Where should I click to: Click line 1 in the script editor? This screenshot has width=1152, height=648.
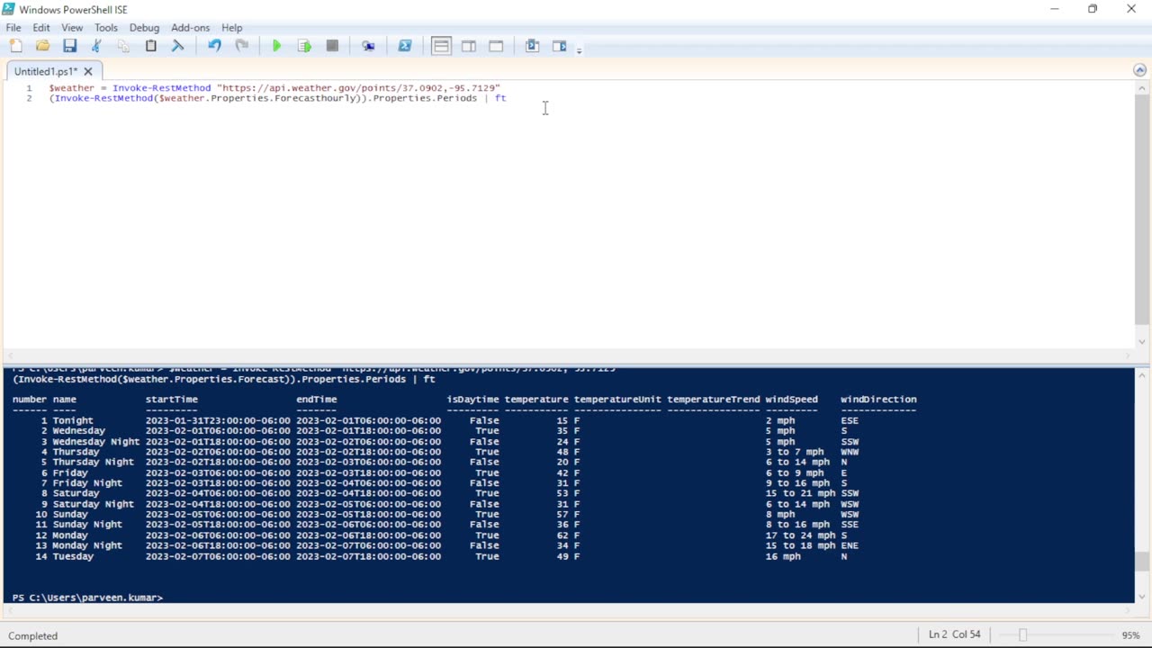pyautogui.click(x=274, y=88)
